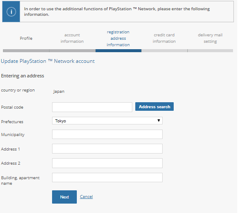Select the credit card information step
The height and width of the screenshot is (213, 239).
(x=164, y=38)
